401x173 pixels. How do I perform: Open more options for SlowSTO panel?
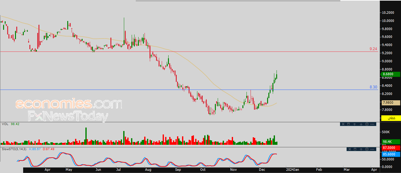coord(372,149)
